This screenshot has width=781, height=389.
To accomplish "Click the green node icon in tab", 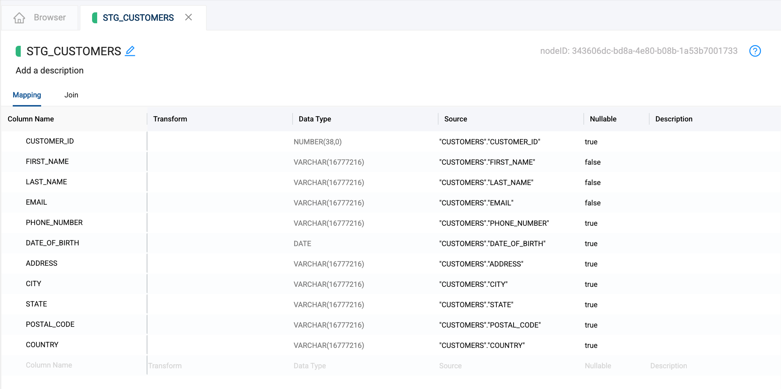I will pyautogui.click(x=95, y=18).
